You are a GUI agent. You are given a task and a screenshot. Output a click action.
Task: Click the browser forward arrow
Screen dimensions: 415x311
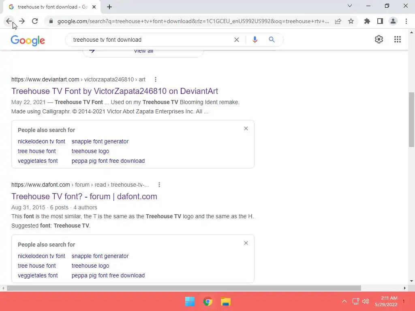[x=22, y=21]
